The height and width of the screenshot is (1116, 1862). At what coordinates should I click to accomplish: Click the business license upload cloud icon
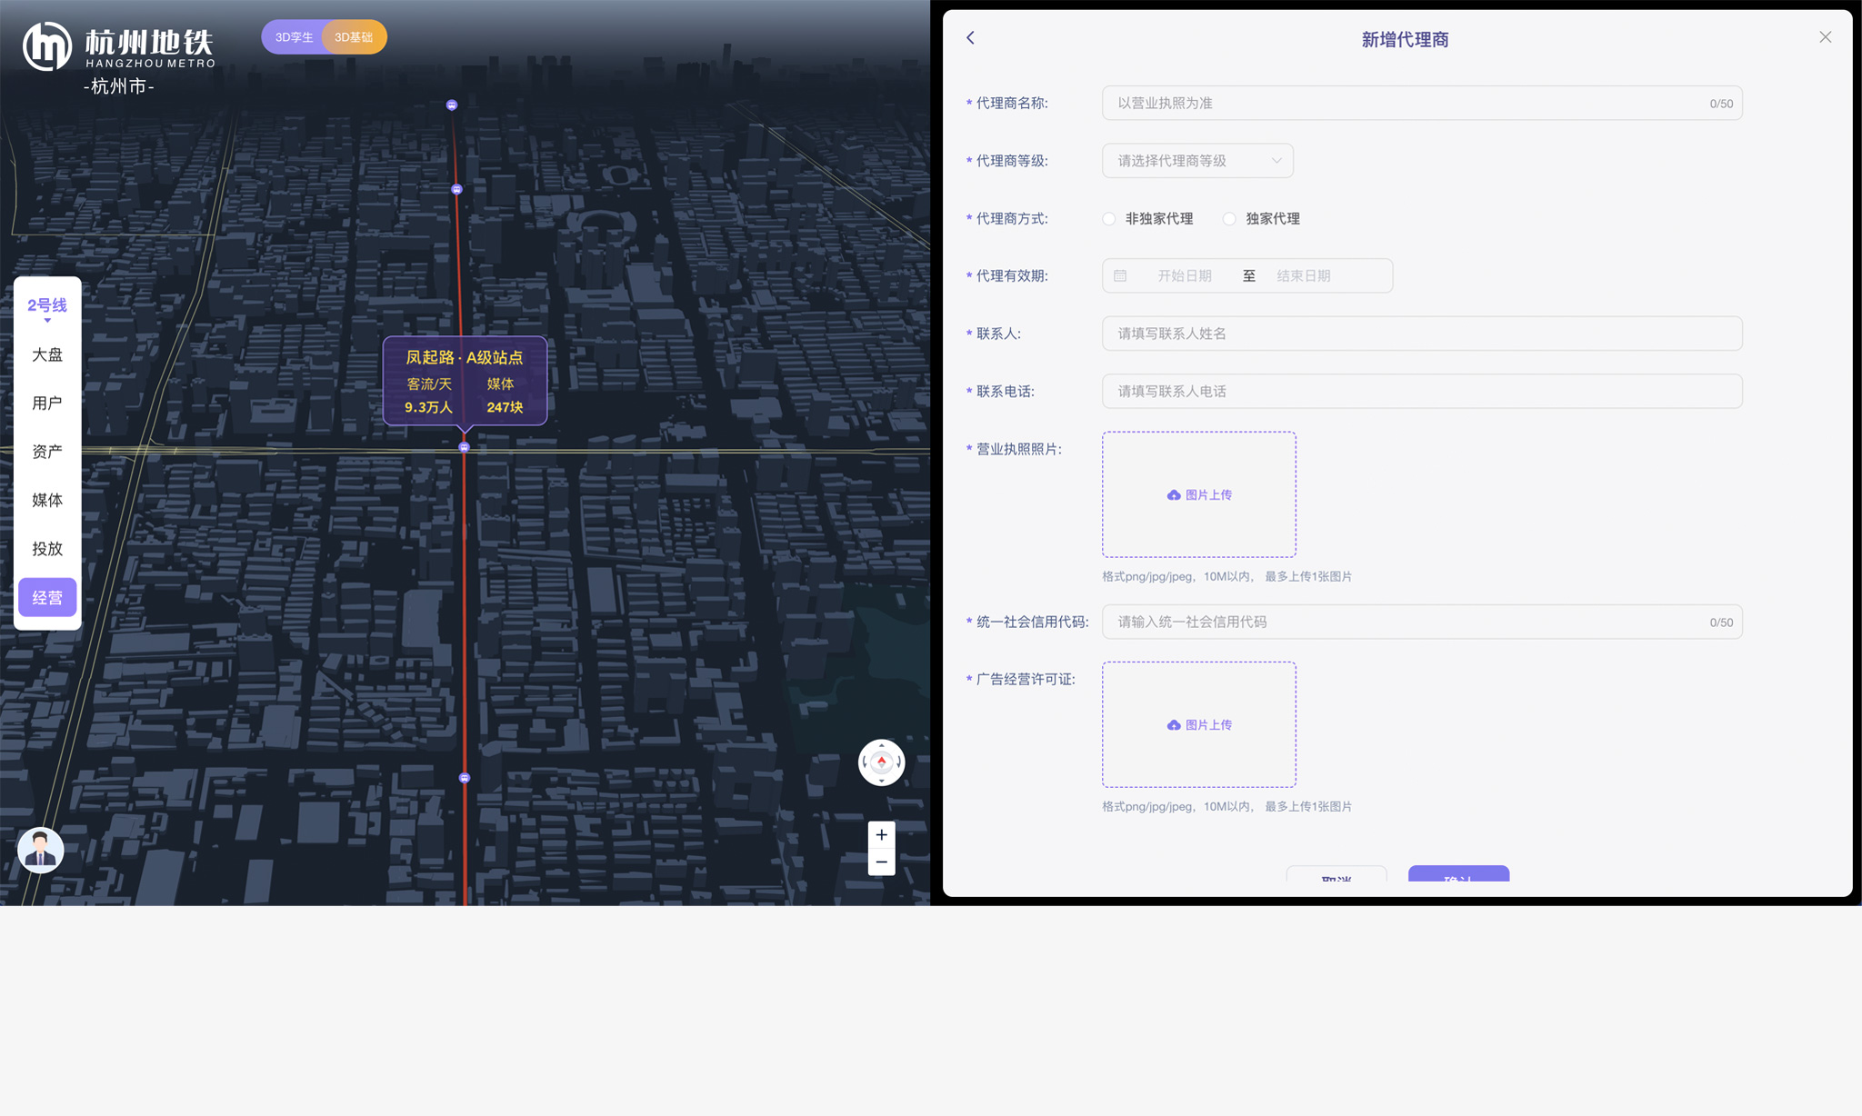click(1174, 495)
